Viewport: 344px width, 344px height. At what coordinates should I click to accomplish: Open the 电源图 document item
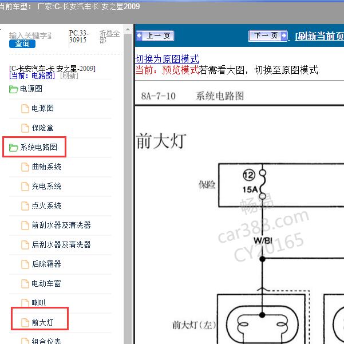click(x=43, y=108)
